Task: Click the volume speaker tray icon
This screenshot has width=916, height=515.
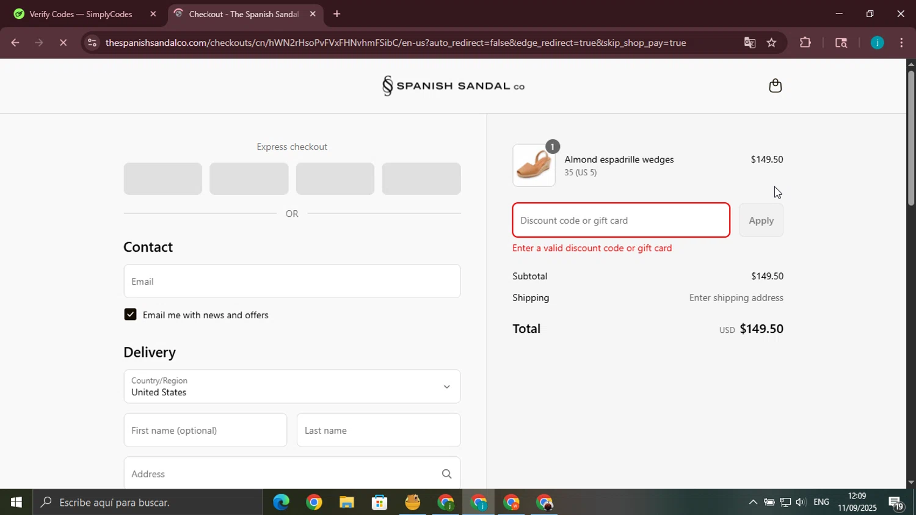Action: click(801, 502)
